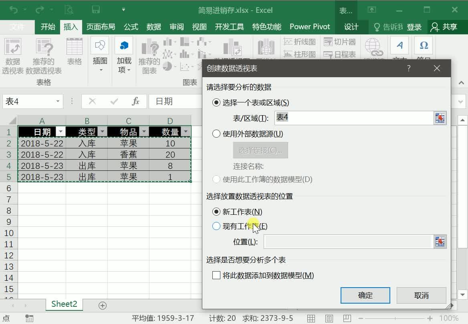Check 将此数据添加到数据模型

coord(216,275)
